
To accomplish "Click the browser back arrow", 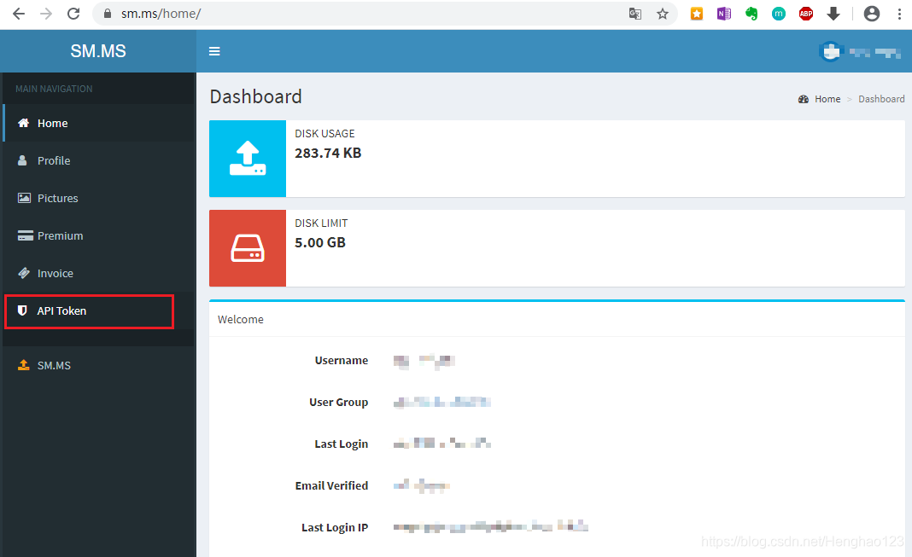I will 19,14.
